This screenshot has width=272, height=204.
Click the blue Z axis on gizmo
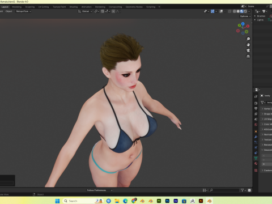tap(243, 24)
